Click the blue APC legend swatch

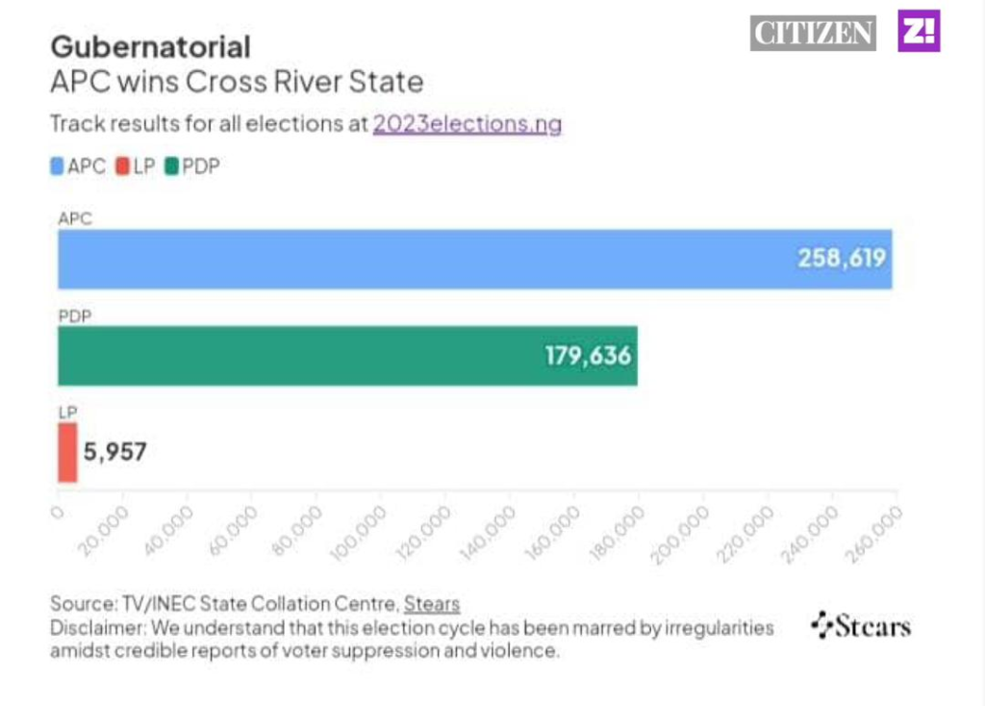(57, 167)
